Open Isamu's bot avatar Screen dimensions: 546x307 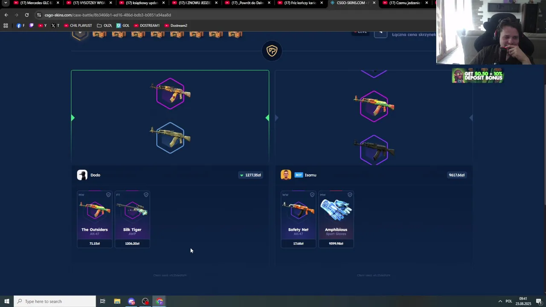tap(286, 175)
